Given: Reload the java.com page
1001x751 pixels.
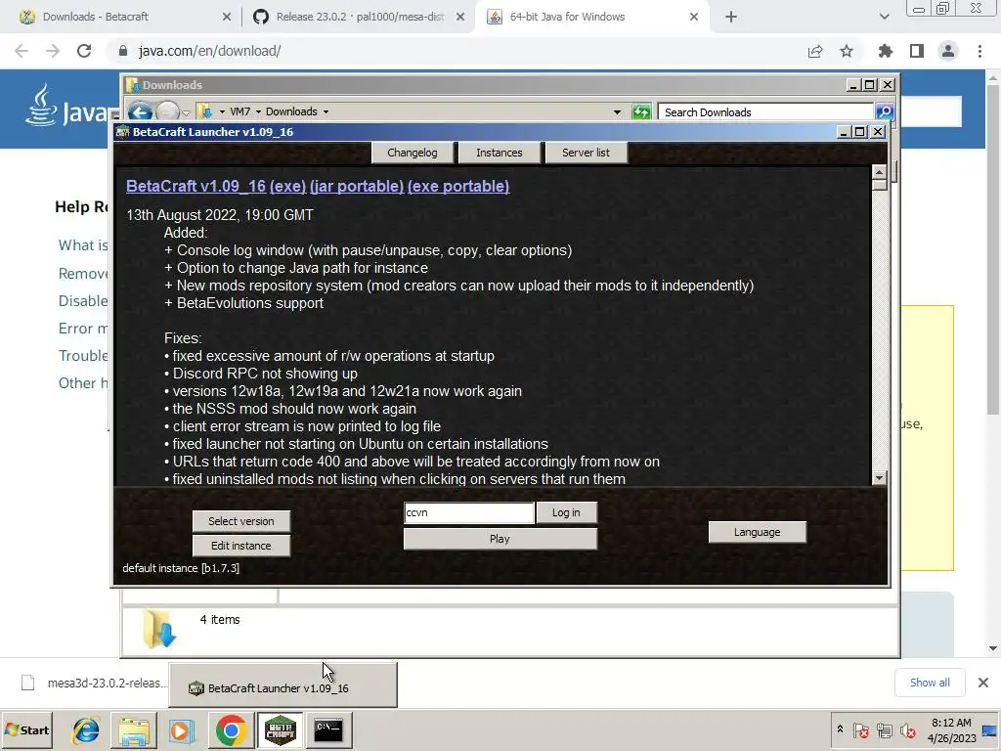Looking at the screenshot, I should coord(84,51).
